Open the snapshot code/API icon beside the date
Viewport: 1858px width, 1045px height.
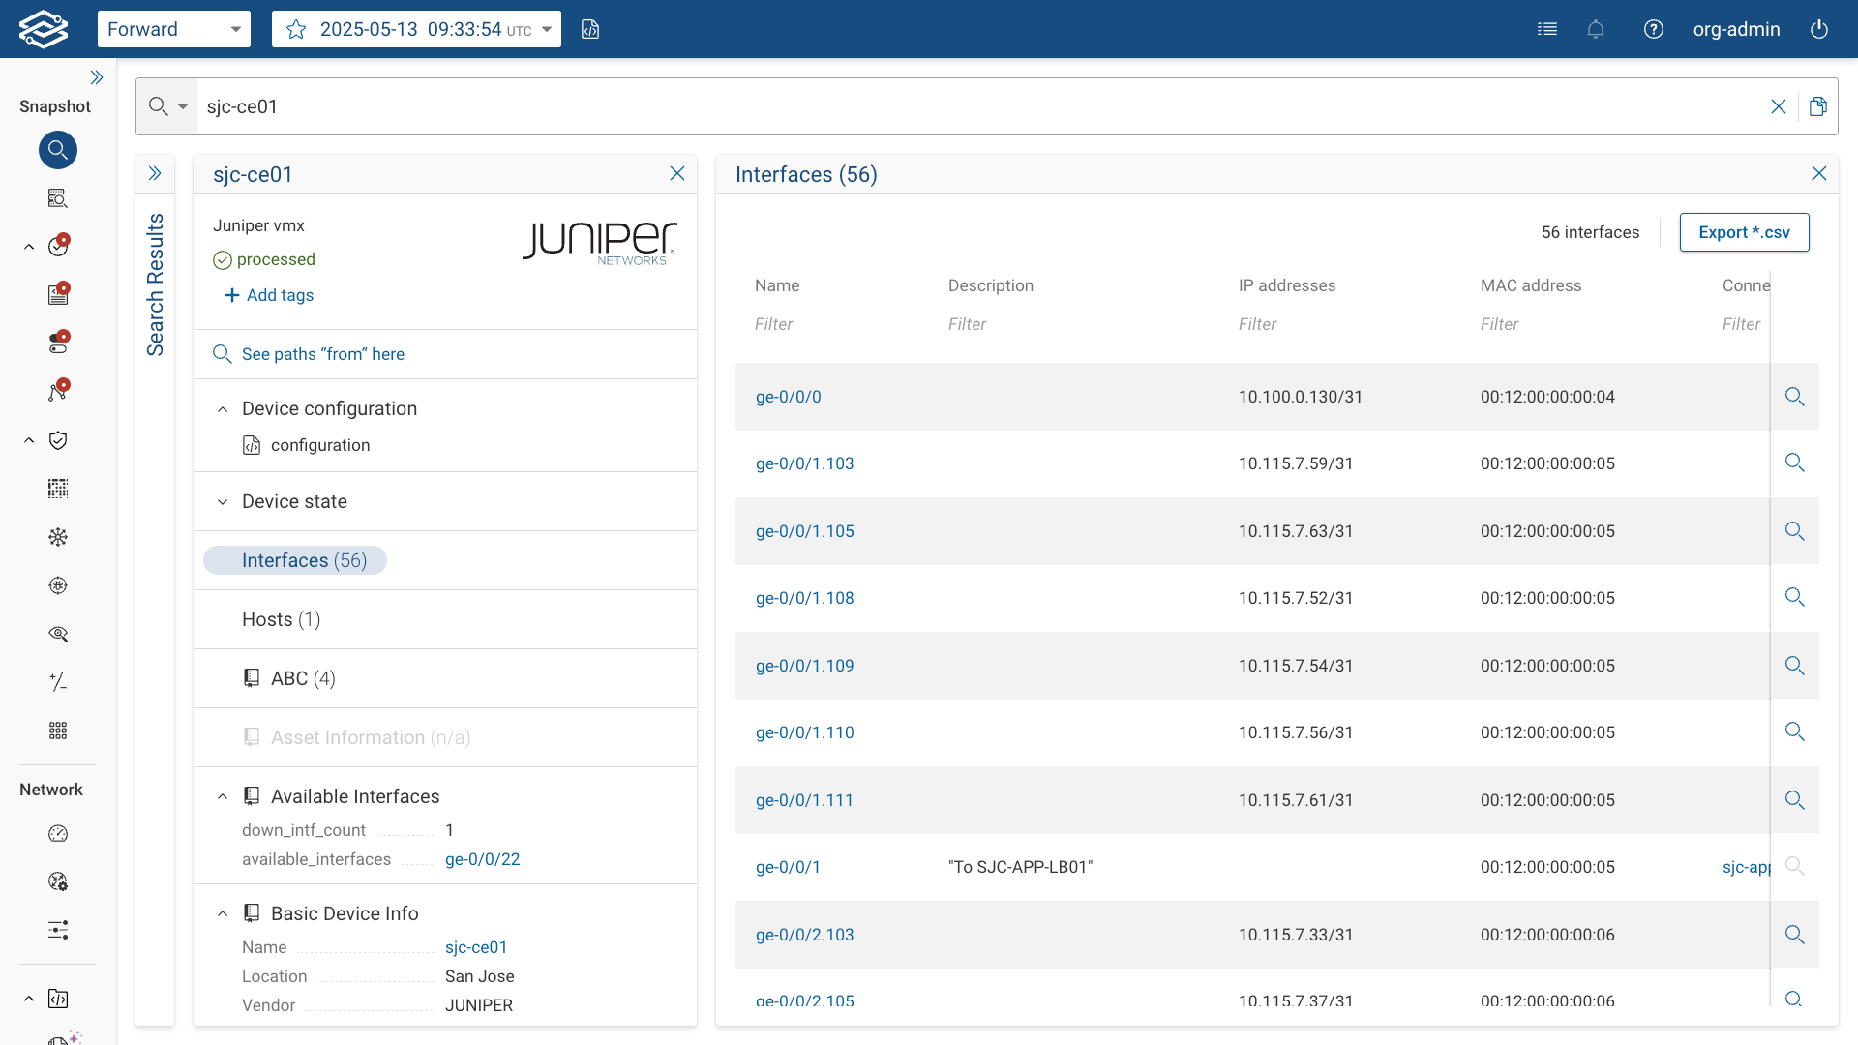click(x=590, y=29)
